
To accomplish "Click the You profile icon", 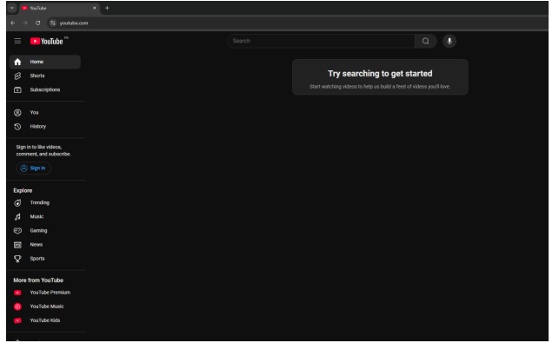I will 17,113.
